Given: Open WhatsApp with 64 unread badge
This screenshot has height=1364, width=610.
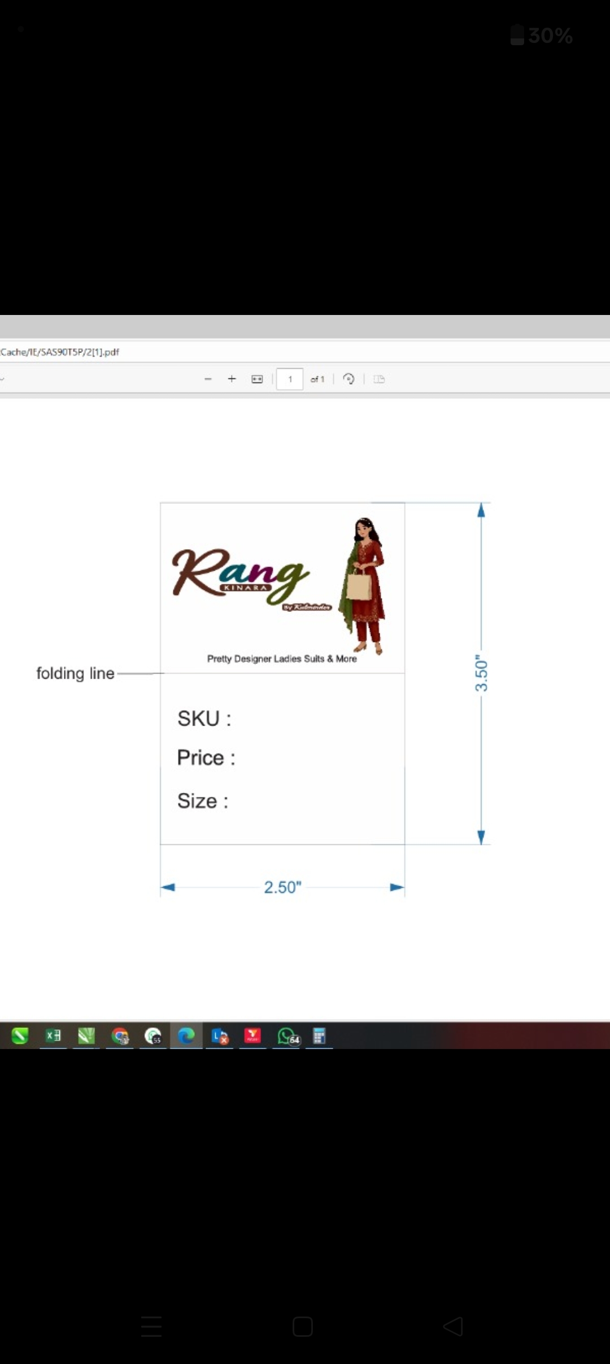Looking at the screenshot, I should [287, 1035].
